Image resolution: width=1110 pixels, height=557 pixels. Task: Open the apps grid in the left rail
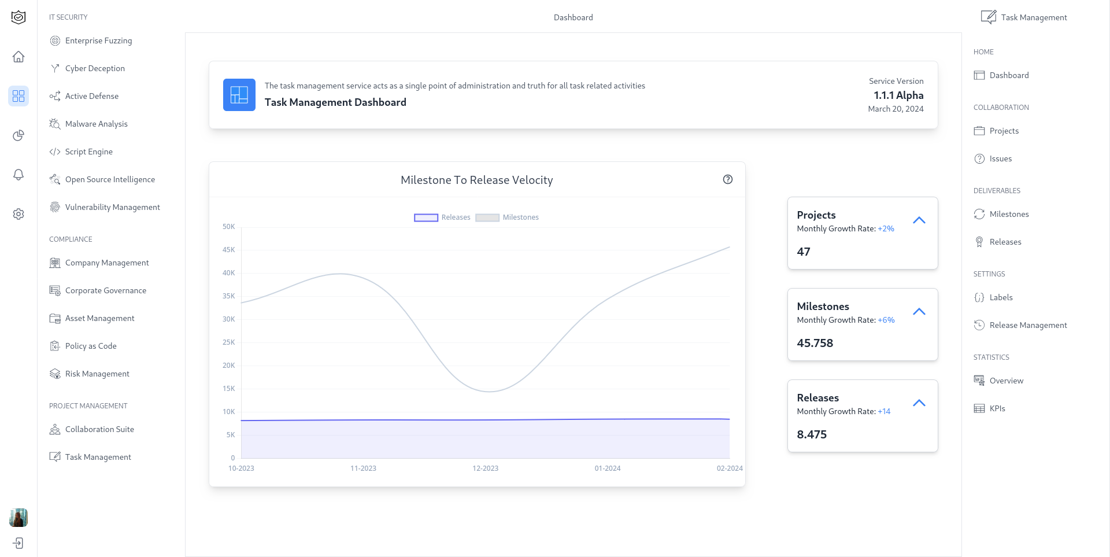point(18,96)
